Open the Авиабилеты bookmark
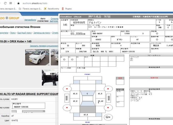This screenshot has height=125, width=173. click(51, 9)
